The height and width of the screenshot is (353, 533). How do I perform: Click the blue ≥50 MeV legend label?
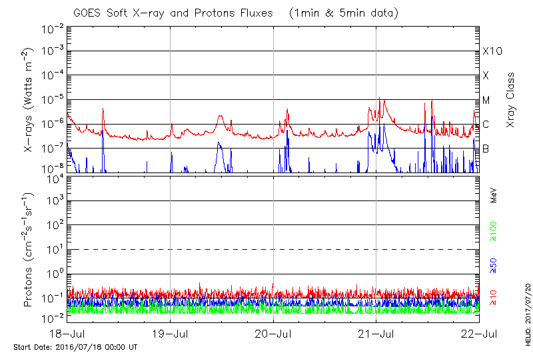pos(494,266)
